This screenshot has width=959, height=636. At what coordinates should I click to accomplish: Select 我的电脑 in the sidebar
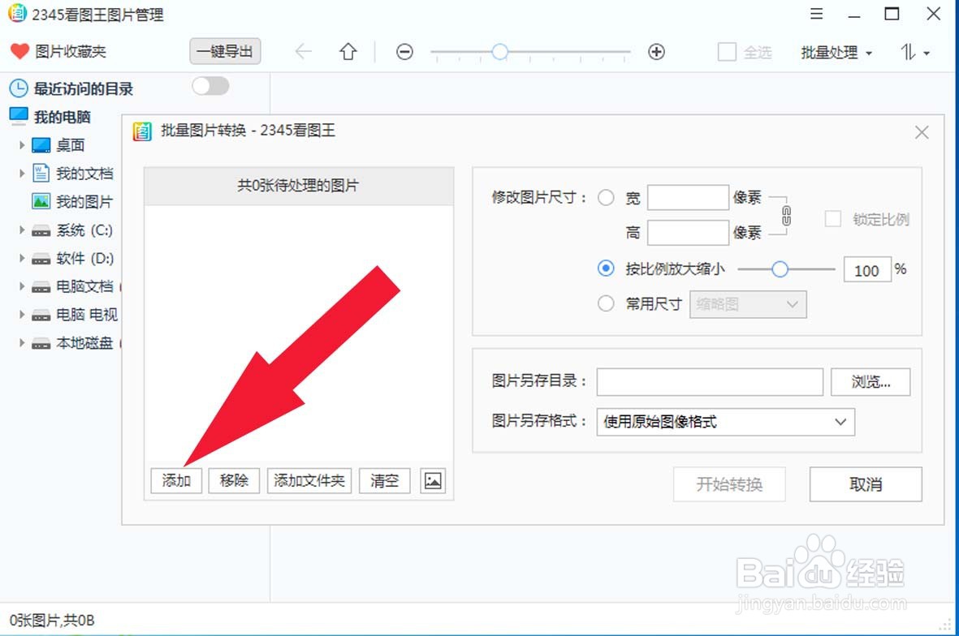click(x=63, y=117)
